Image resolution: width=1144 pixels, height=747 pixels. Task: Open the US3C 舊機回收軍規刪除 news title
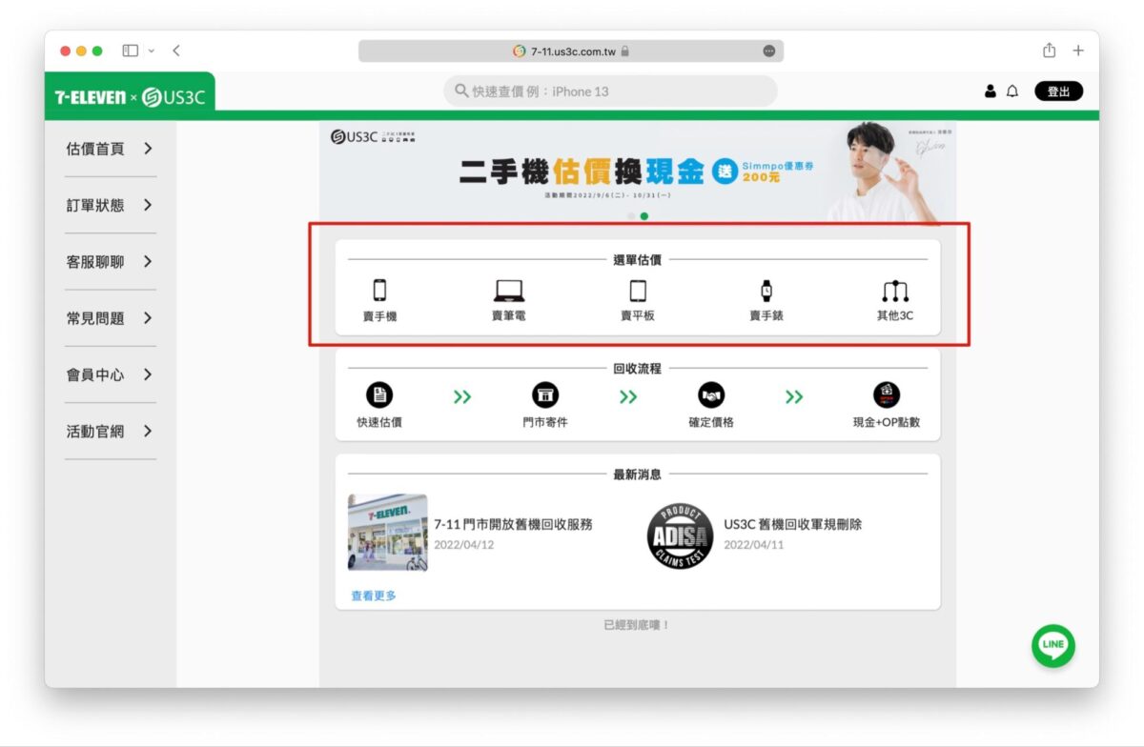[792, 524]
